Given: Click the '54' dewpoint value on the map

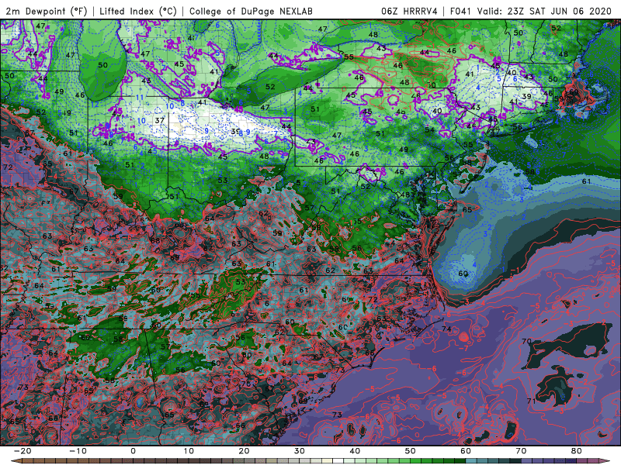Looking at the screenshot, I should click(429, 129).
